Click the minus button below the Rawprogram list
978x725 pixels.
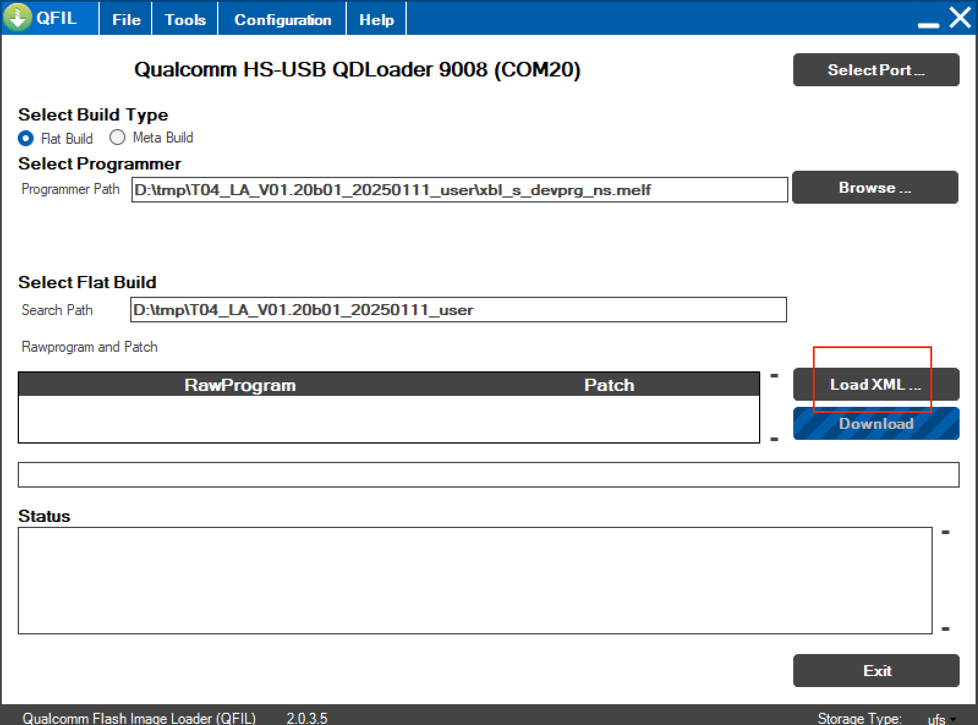tap(774, 439)
